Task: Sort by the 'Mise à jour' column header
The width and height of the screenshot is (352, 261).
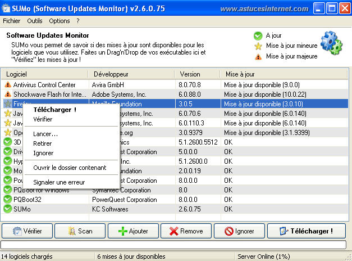Action: click(284, 74)
